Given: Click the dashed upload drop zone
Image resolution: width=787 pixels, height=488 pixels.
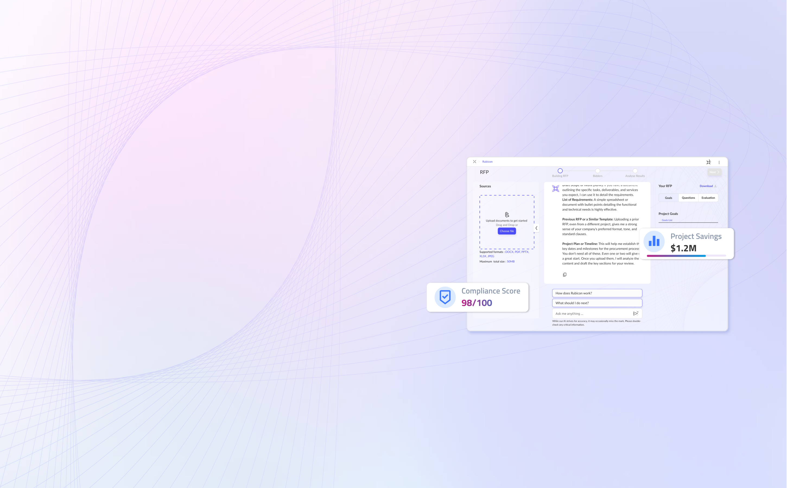Looking at the screenshot, I should tap(507, 222).
